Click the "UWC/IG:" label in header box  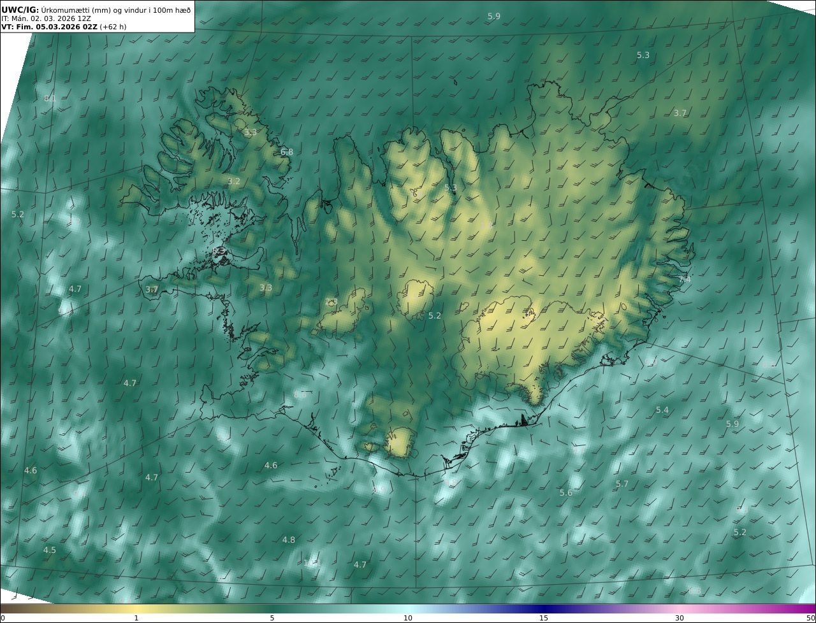[20, 10]
